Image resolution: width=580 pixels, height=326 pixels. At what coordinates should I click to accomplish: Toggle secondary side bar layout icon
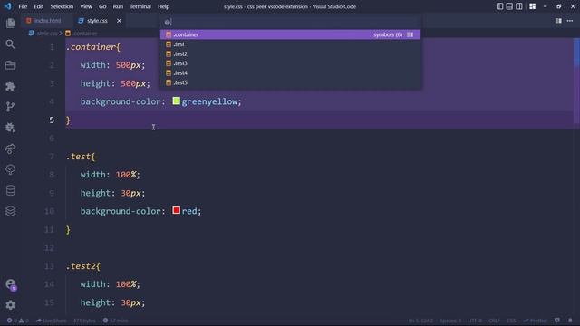click(x=519, y=6)
